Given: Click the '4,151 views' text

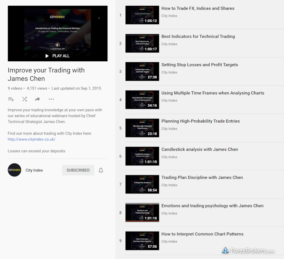Looking at the screenshot, I should tap(37, 88).
